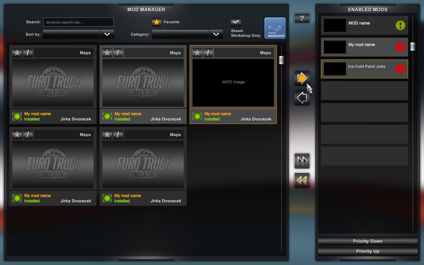Screen dimensions: 424x265
Task: Click green status light on top-middle mod card
Action: tap(107, 116)
